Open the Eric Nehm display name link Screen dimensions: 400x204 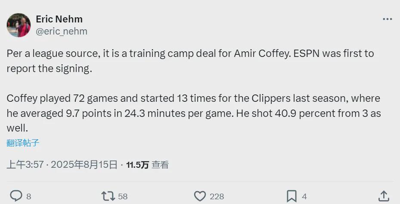click(59, 19)
